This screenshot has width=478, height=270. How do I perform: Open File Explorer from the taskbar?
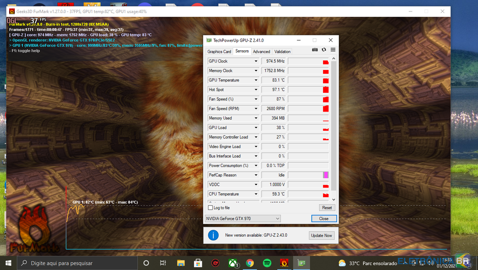(181, 263)
